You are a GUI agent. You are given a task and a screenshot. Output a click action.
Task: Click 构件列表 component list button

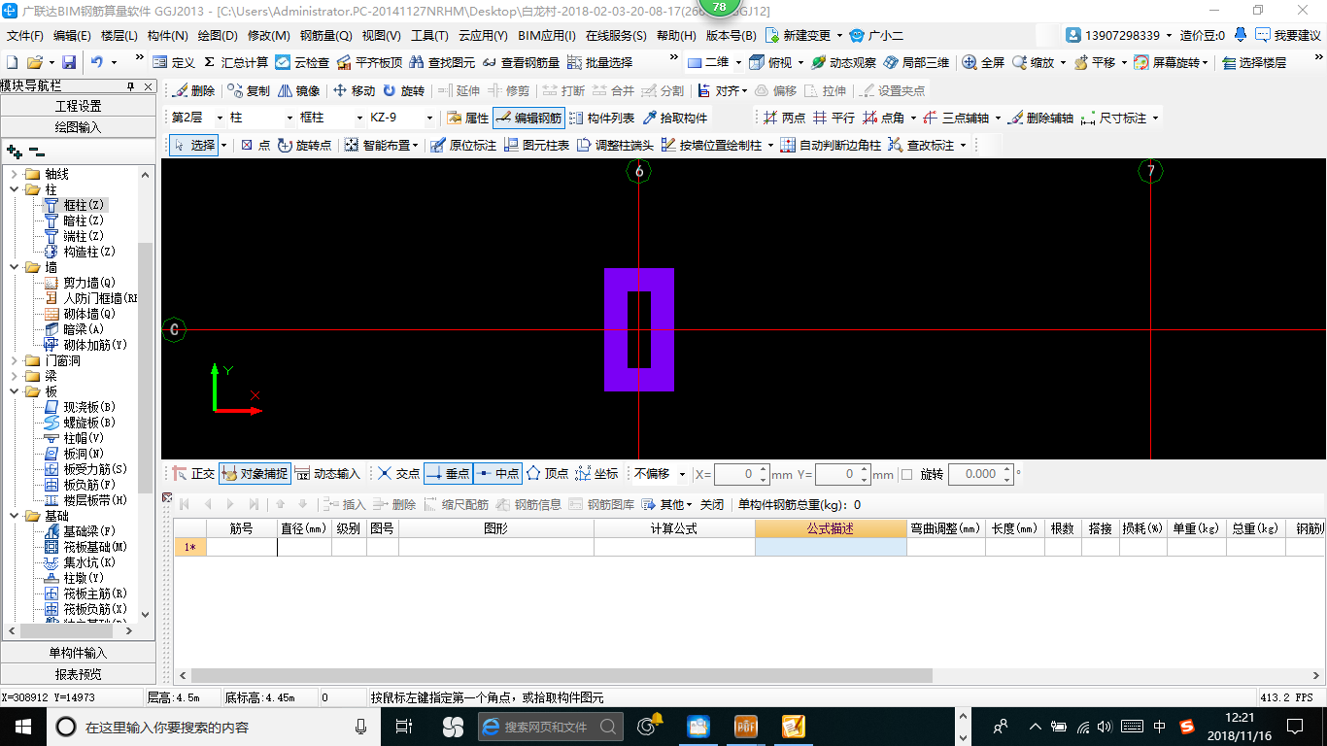(x=601, y=118)
